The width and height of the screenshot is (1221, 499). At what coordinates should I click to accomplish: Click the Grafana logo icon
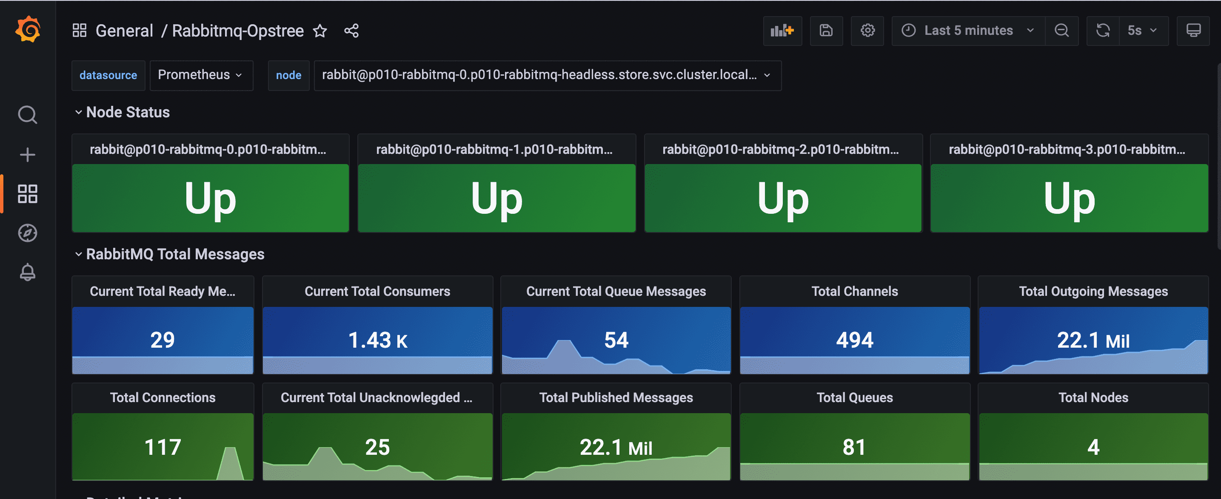28,29
